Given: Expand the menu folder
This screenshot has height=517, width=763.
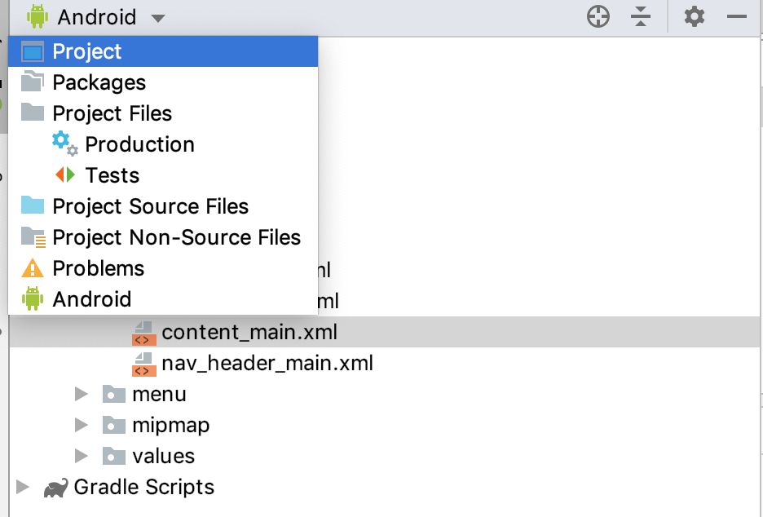Looking at the screenshot, I should point(81,395).
